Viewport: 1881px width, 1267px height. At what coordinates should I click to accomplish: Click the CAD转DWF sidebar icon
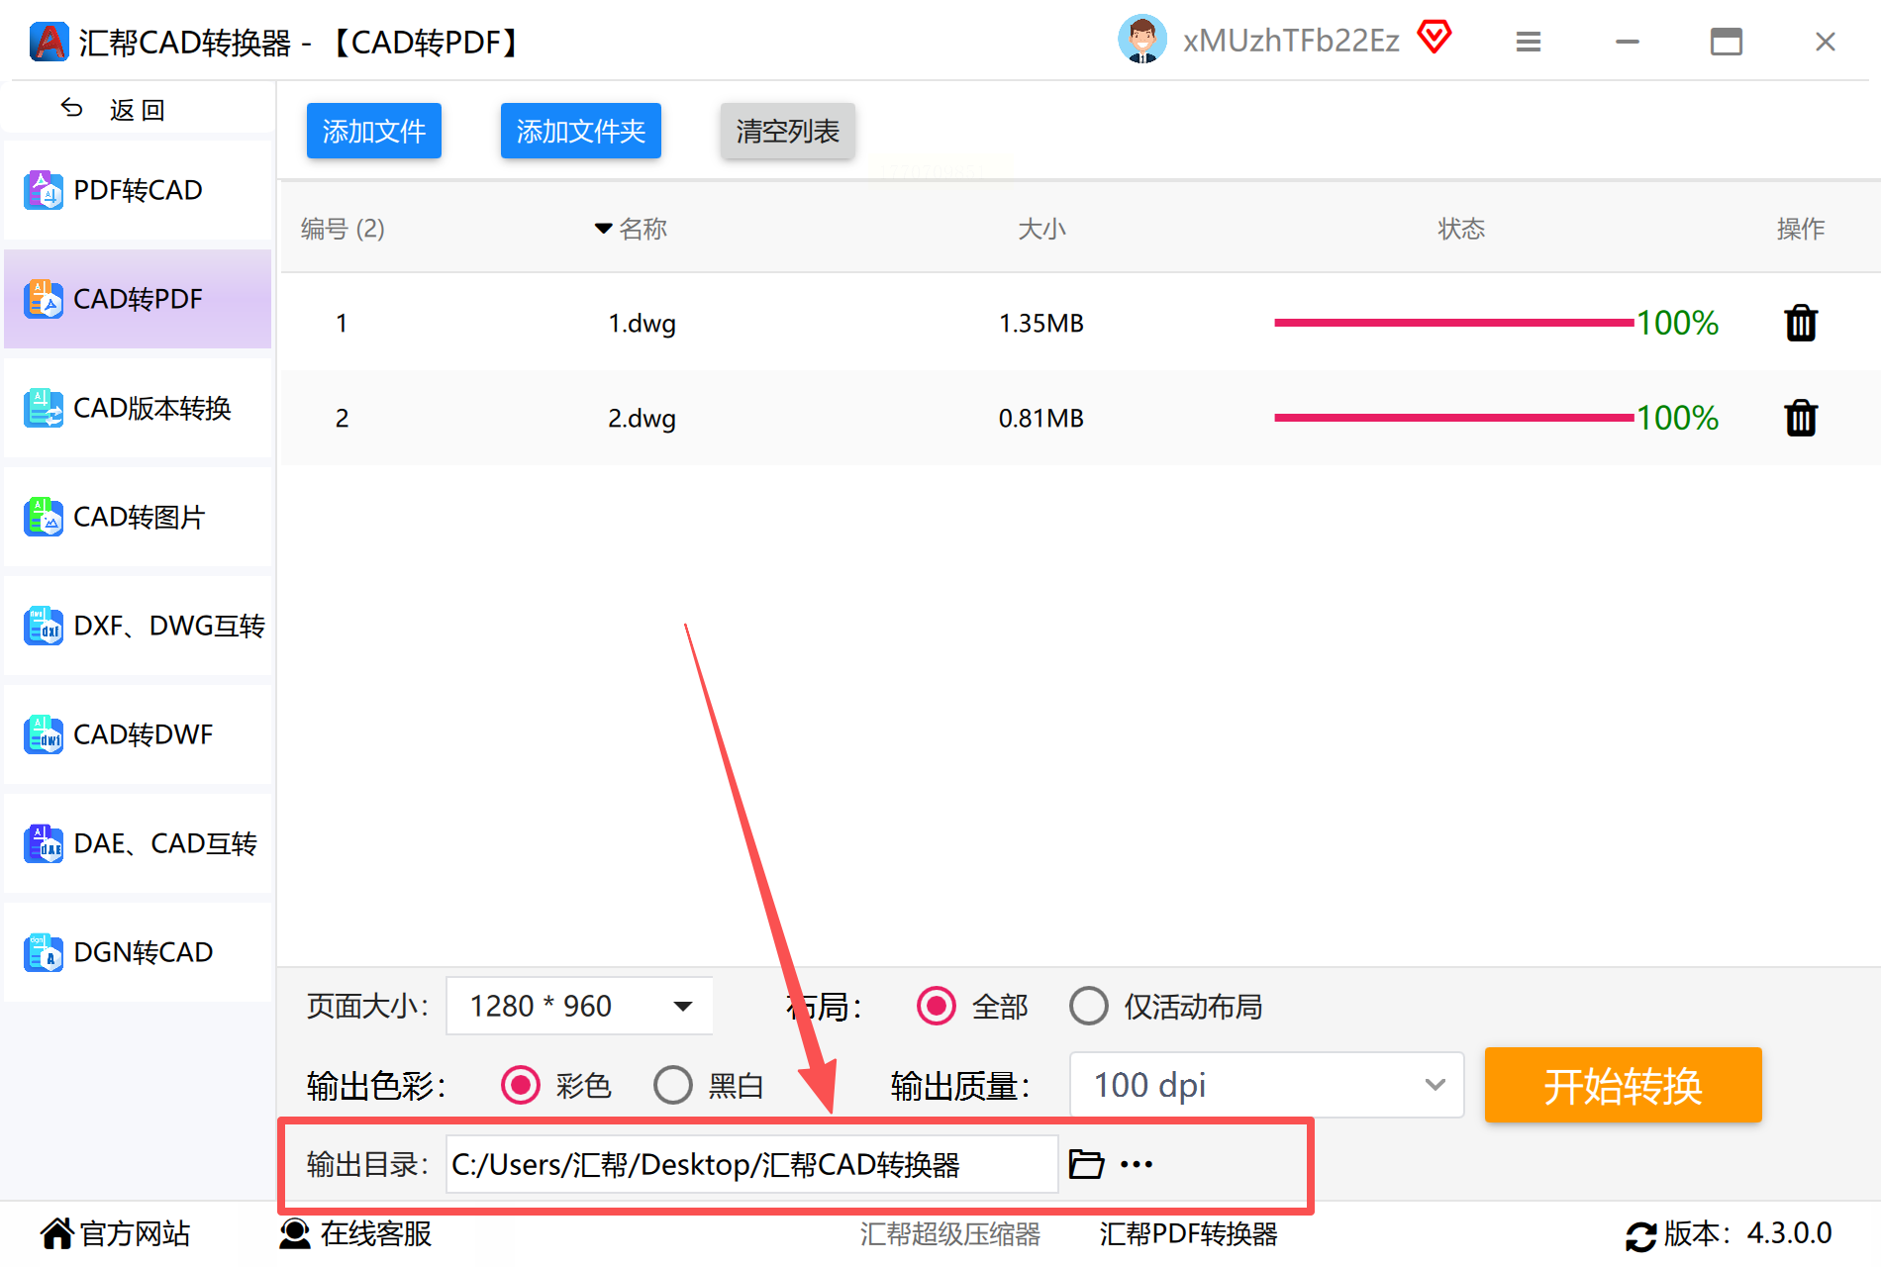[44, 734]
